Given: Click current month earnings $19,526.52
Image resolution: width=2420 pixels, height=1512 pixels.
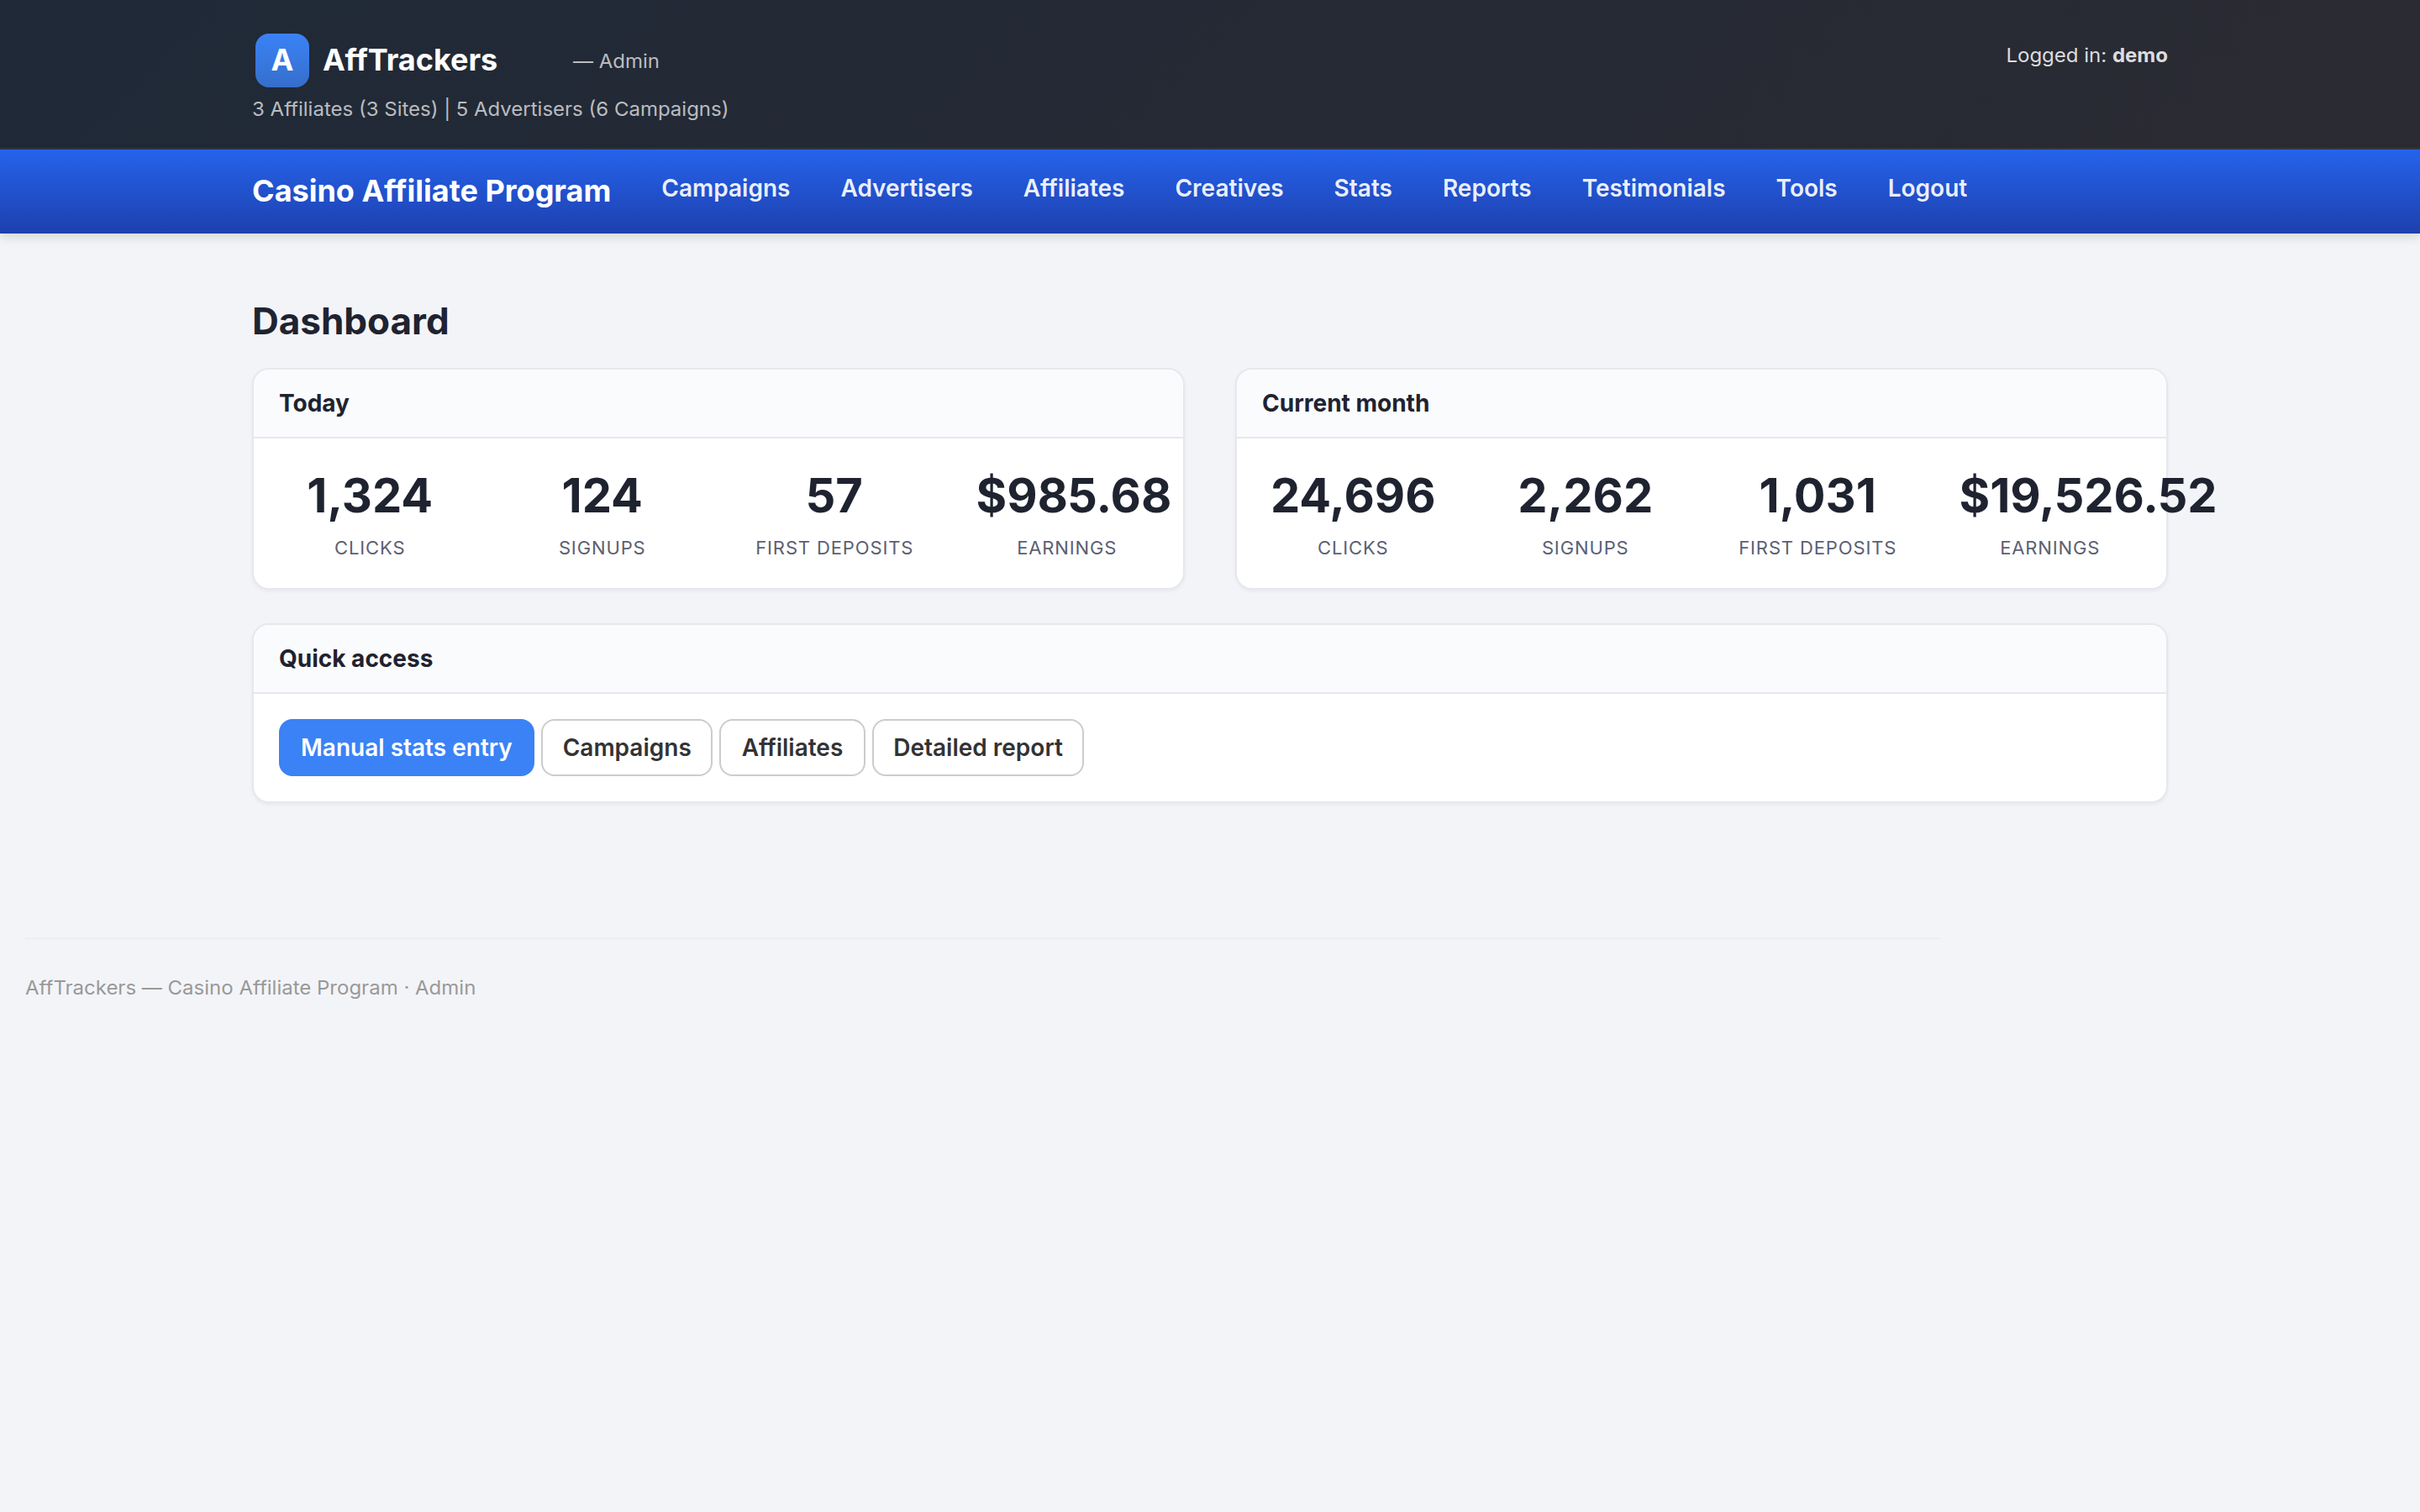Looking at the screenshot, I should 2087,496.
